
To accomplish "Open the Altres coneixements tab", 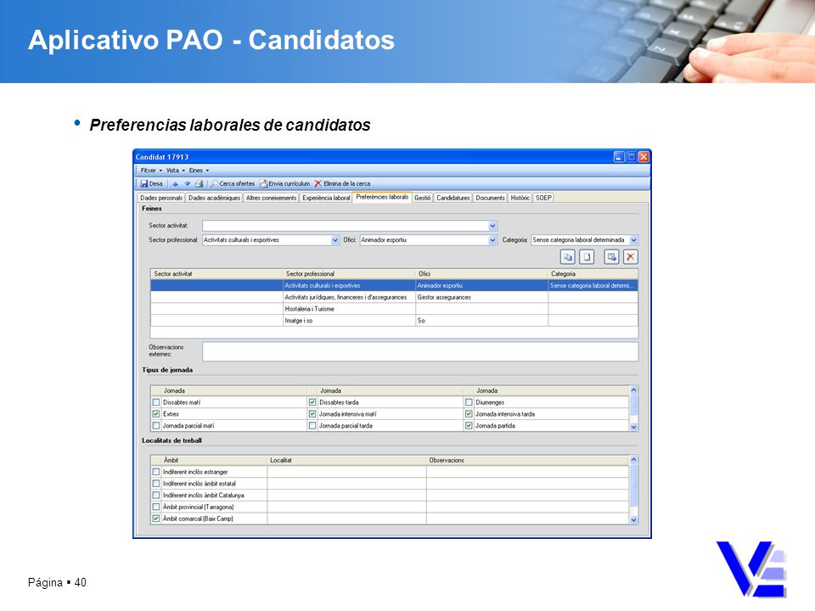I will [x=271, y=198].
